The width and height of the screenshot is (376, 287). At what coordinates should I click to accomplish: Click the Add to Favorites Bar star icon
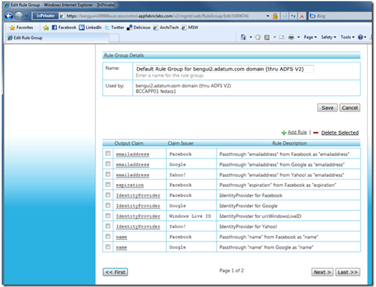[46, 28]
